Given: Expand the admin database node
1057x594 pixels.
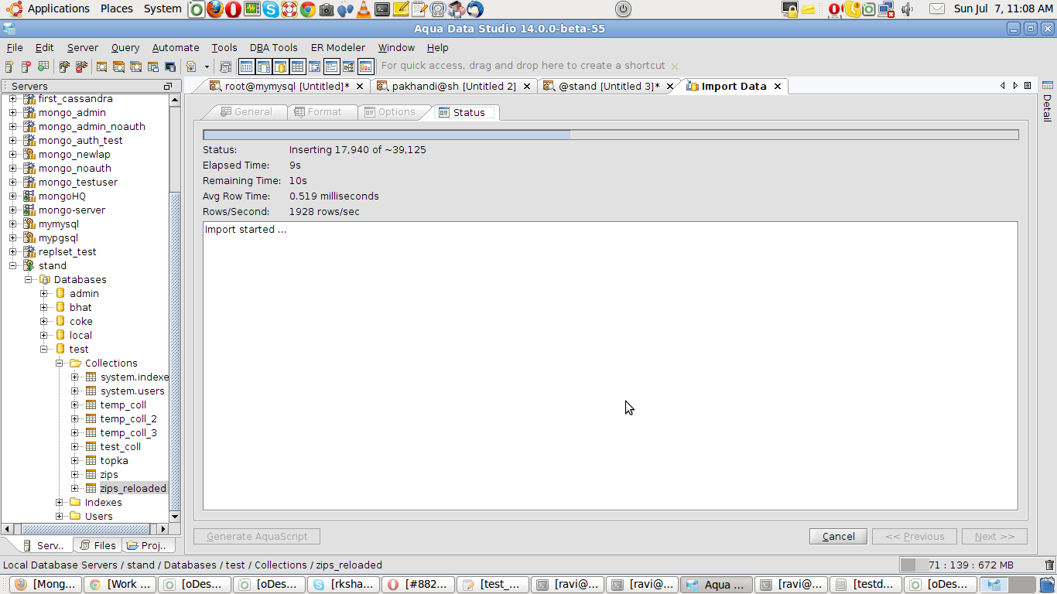Looking at the screenshot, I should point(43,294).
